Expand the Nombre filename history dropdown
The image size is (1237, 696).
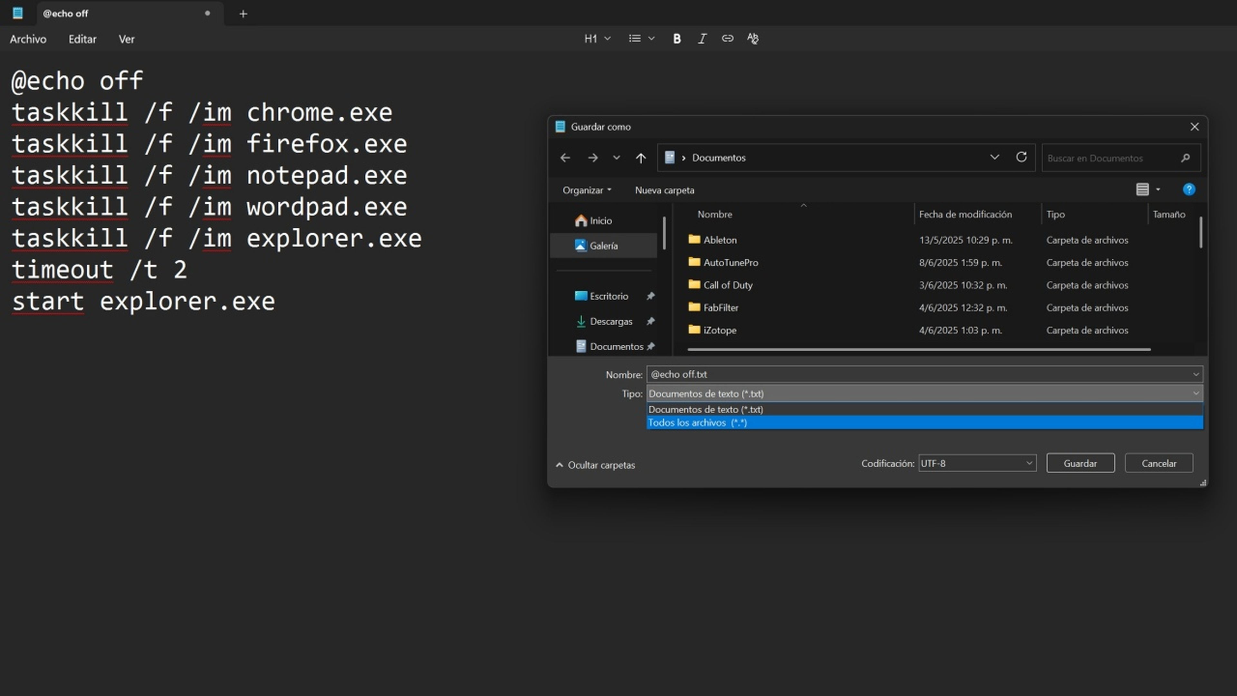(1196, 374)
